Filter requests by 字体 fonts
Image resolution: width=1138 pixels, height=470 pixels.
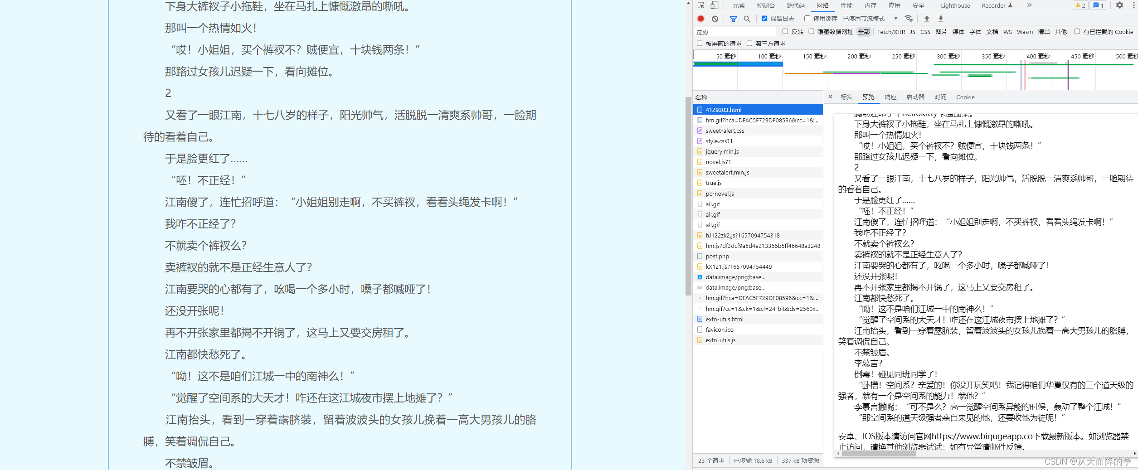pos(975,32)
